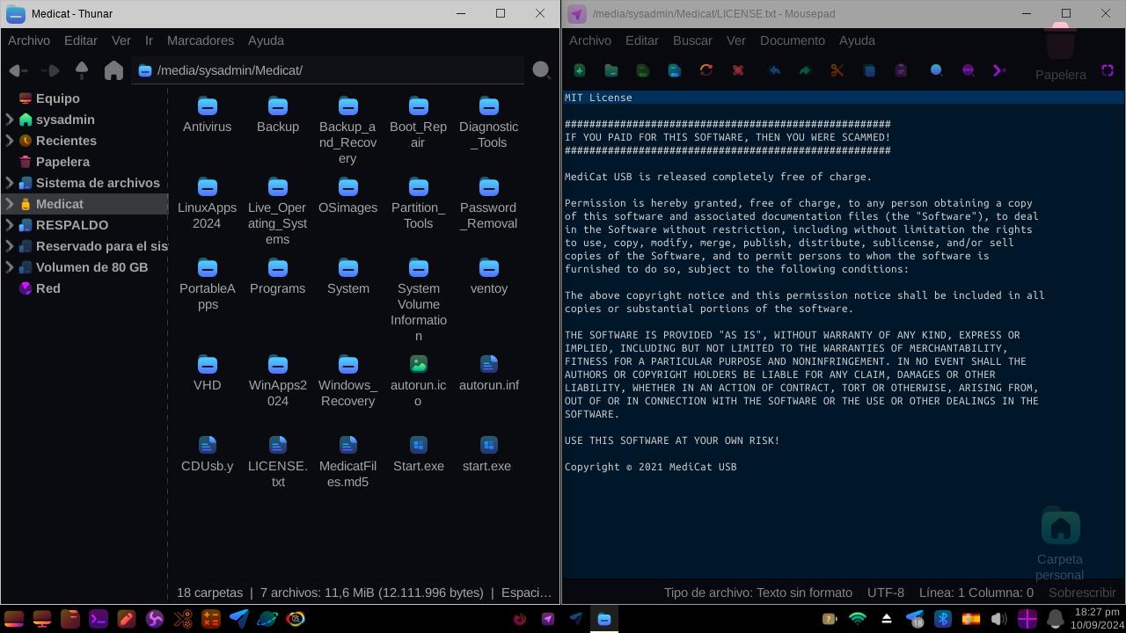
Task: Select the autorun.ico file
Action: [x=419, y=382]
